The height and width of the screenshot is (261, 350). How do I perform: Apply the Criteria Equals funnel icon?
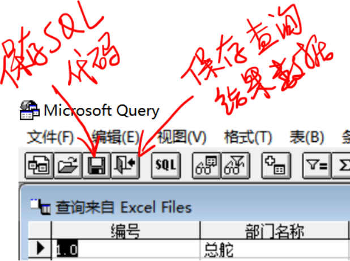(317, 166)
